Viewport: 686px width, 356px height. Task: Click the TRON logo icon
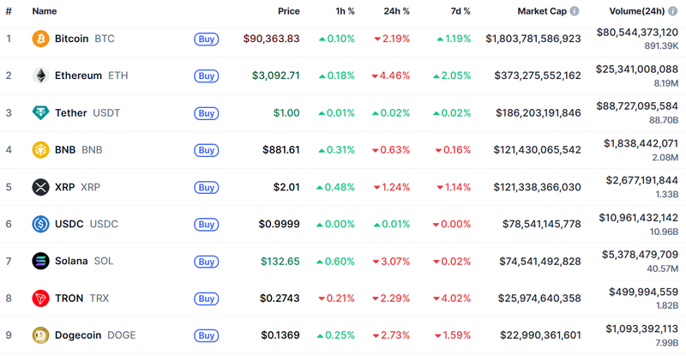(x=40, y=298)
